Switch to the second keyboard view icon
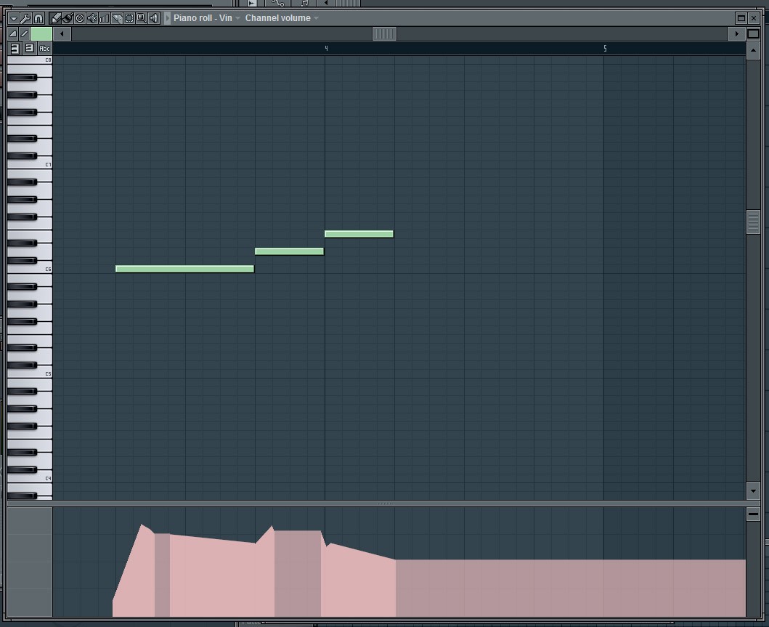This screenshot has width=769, height=627. point(30,48)
